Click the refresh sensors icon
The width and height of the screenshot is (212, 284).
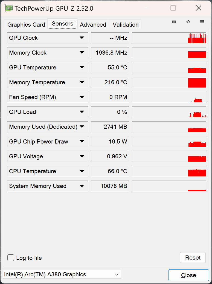[188, 22]
